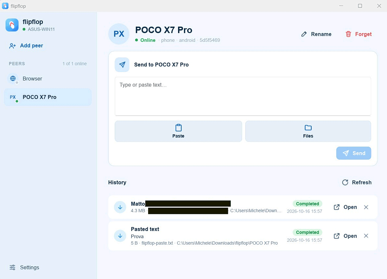Click the PEERS section heading

(x=17, y=64)
